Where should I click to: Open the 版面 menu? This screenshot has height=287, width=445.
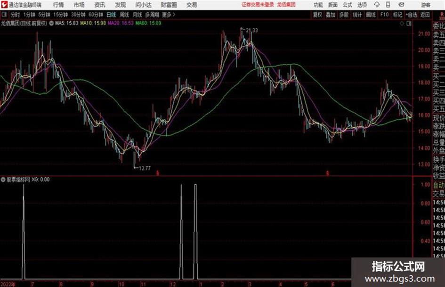[332, 5]
